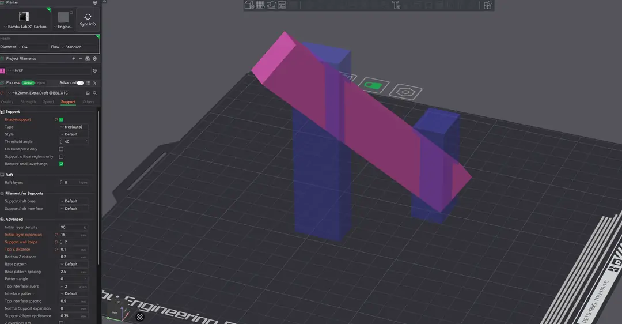Add a new plate with the grid-plus icon
This screenshot has height=324, width=622.
click(x=260, y=5)
